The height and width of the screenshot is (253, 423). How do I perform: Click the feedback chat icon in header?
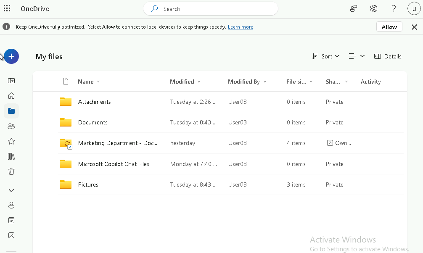point(353,9)
